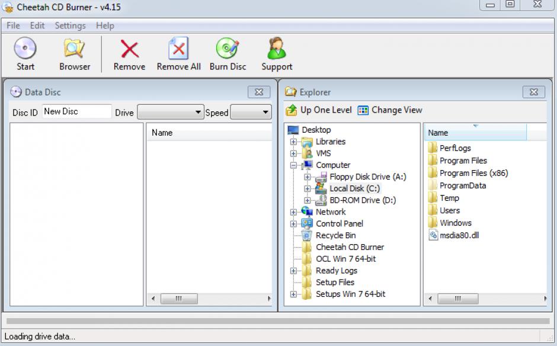Open the Speed dropdown
Viewport: 557px width, 346px height.
click(x=251, y=112)
